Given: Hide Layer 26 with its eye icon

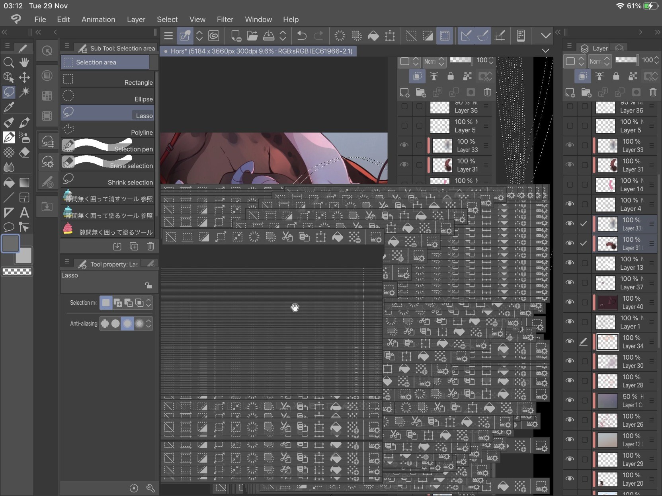Looking at the screenshot, I should [x=570, y=420].
